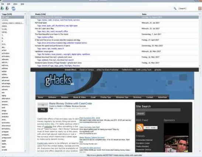Open the View menu
The image size is (202, 157).
(x=15, y=4)
